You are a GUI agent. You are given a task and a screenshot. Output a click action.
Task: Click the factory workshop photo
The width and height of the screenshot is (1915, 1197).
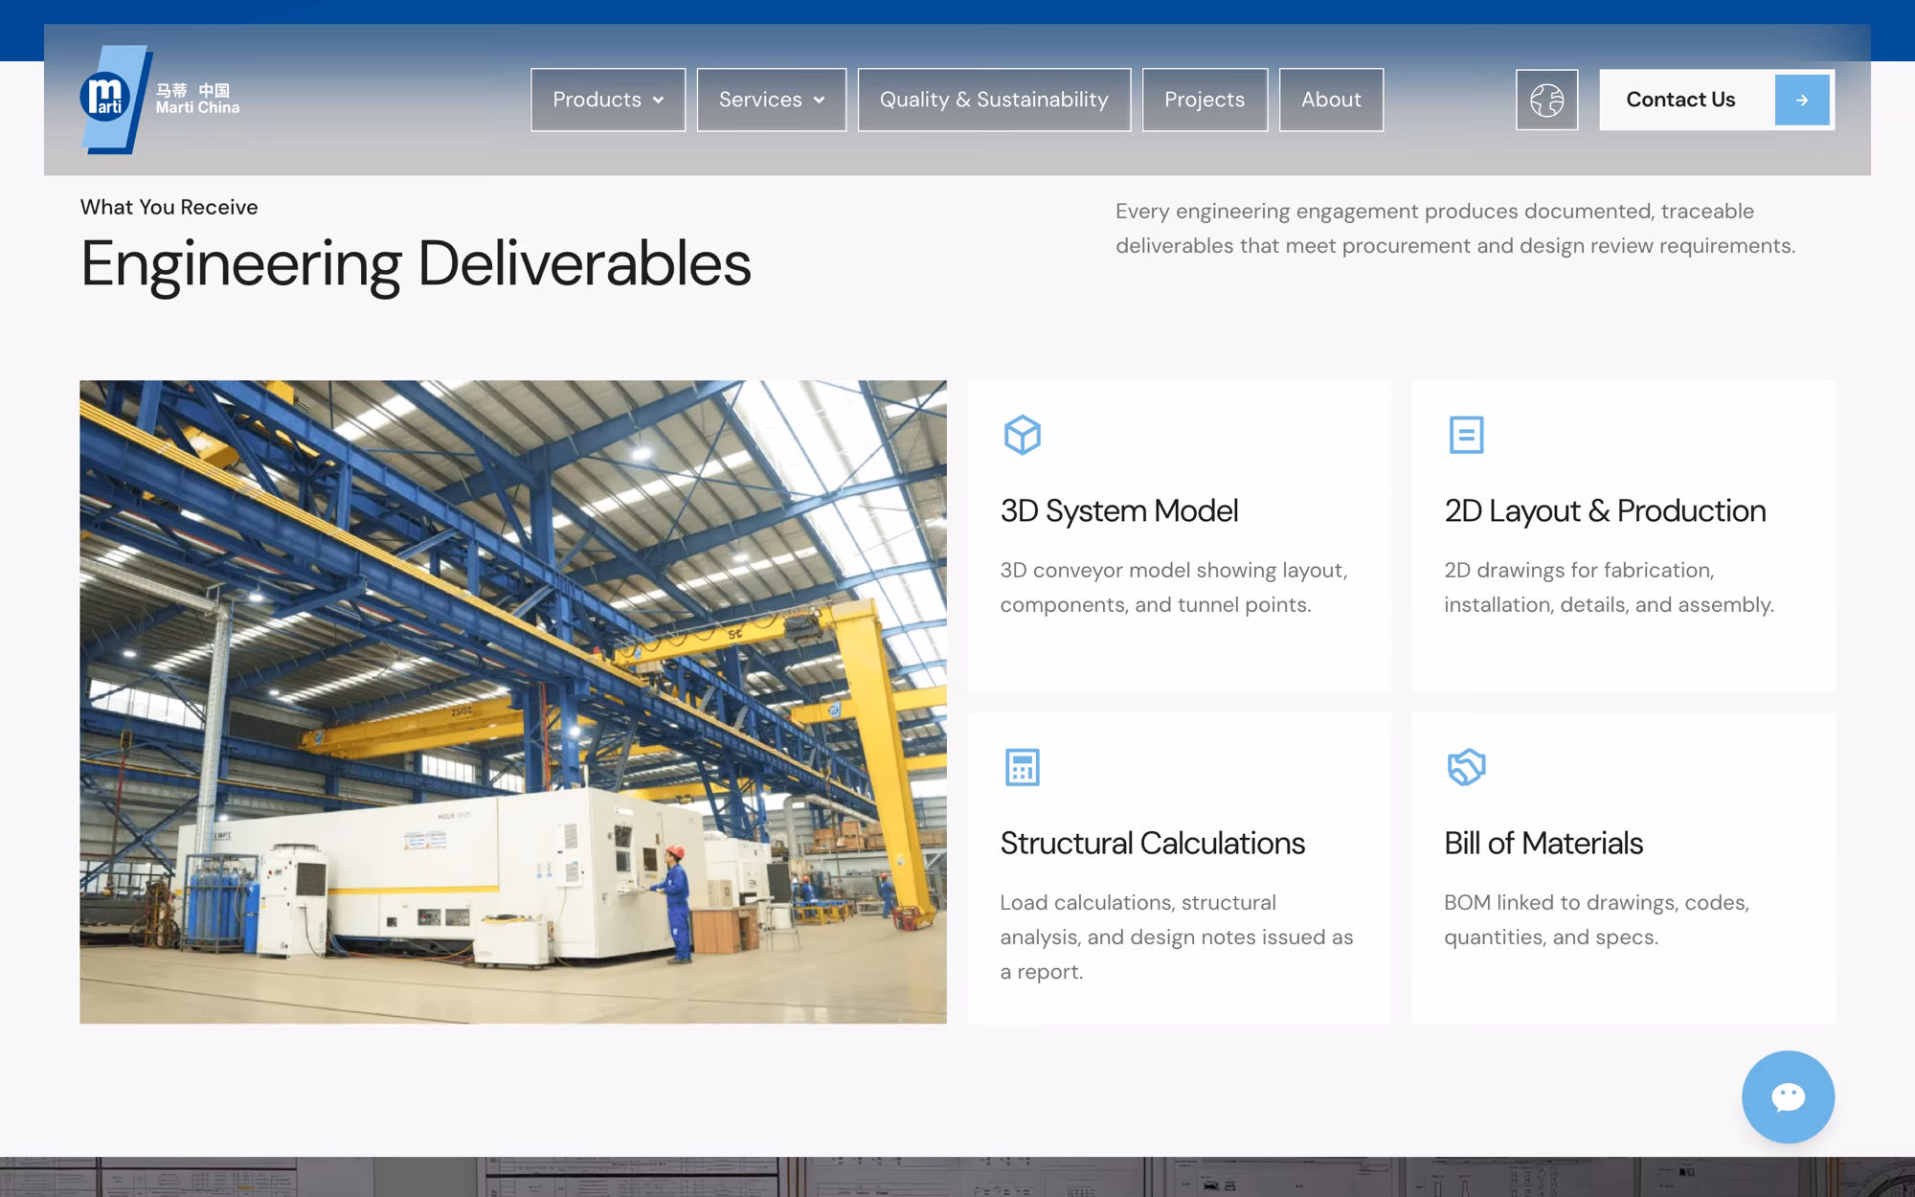(x=513, y=702)
